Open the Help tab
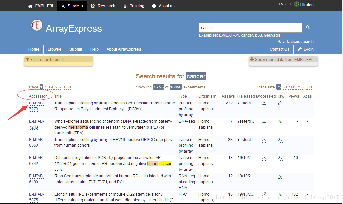This screenshot has height=204, width=343. [x=94, y=49]
